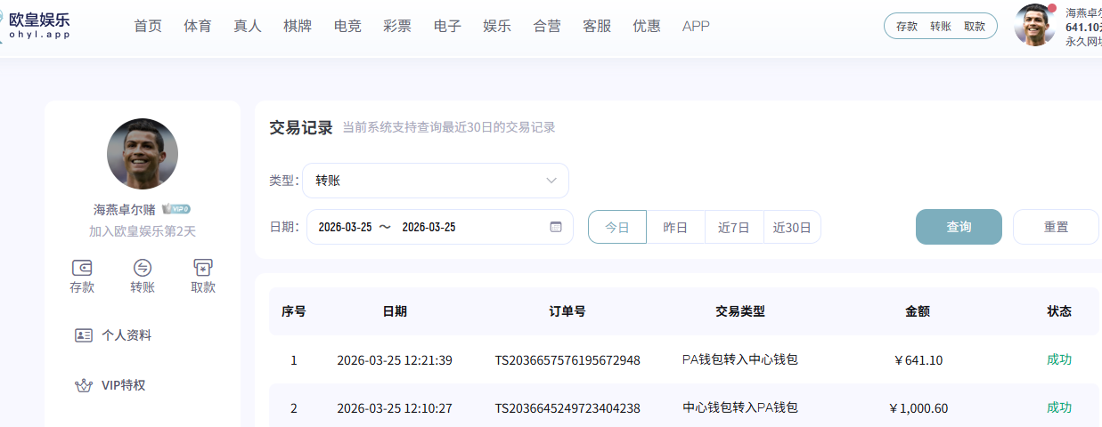Click the end date 2026-03-25 field
Screen dimensions: 1102x427
click(429, 227)
